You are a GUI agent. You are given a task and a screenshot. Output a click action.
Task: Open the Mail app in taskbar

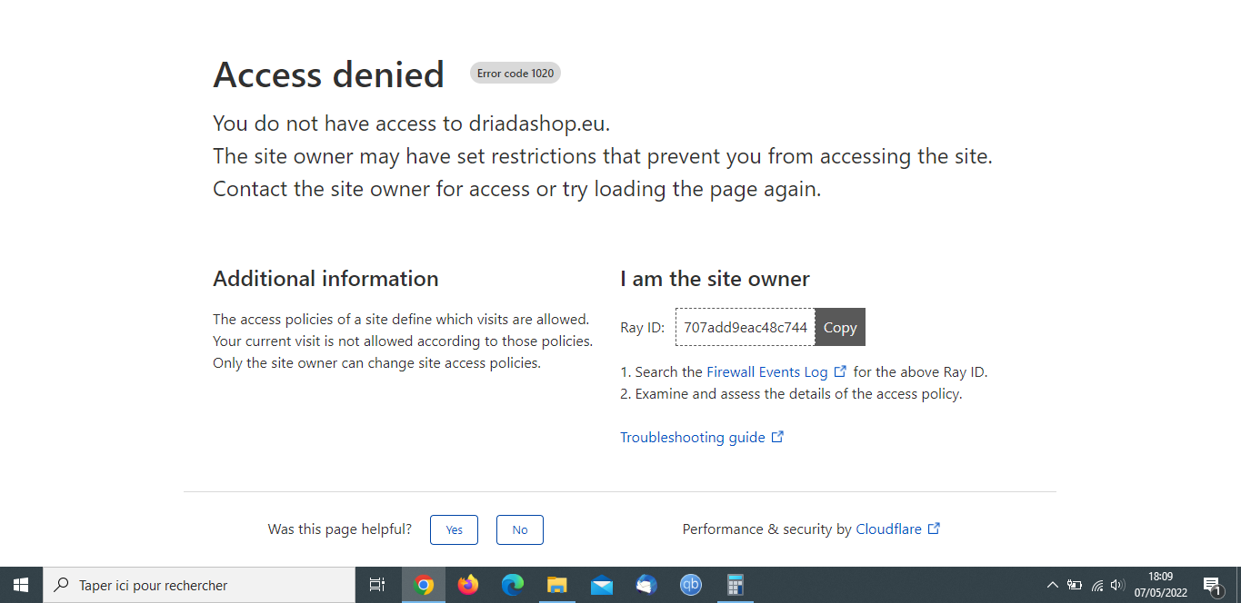pyautogui.click(x=602, y=586)
